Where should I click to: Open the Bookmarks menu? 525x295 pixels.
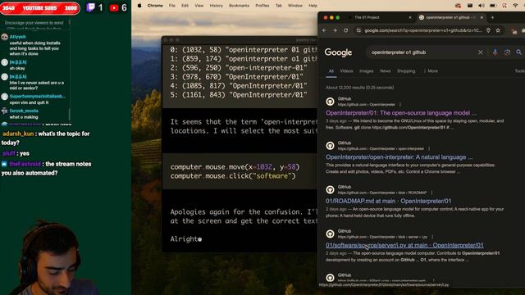click(x=239, y=6)
